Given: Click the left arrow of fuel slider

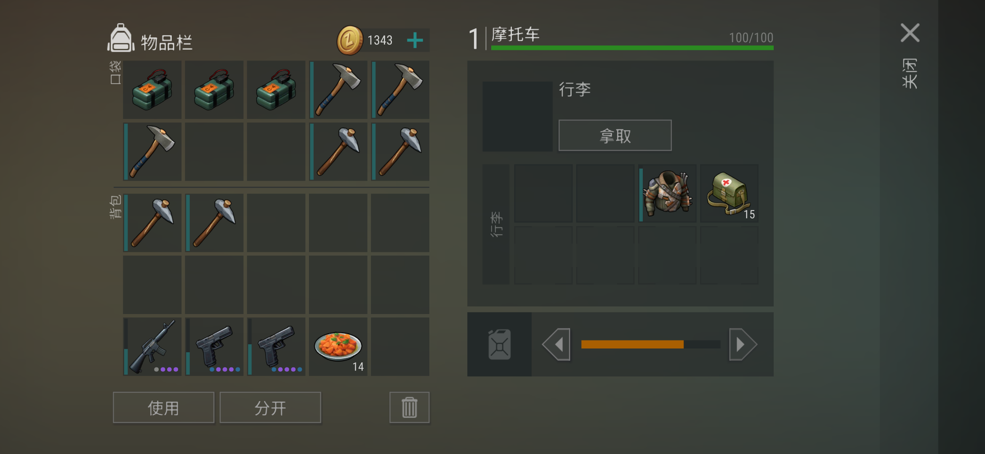Looking at the screenshot, I should [556, 344].
